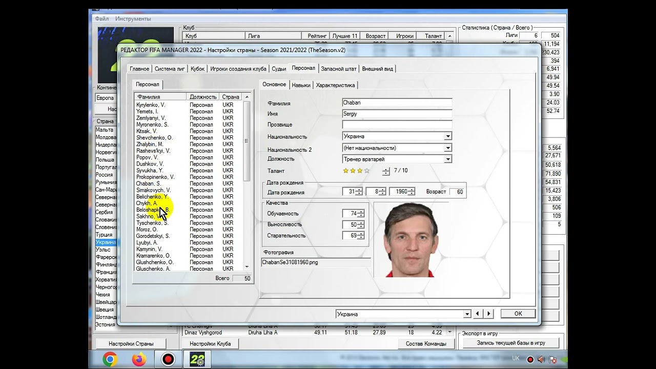Viewport: 656px width, 369px height.
Task: Click the OK button
Action: pyautogui.click(x=518, y=314)
